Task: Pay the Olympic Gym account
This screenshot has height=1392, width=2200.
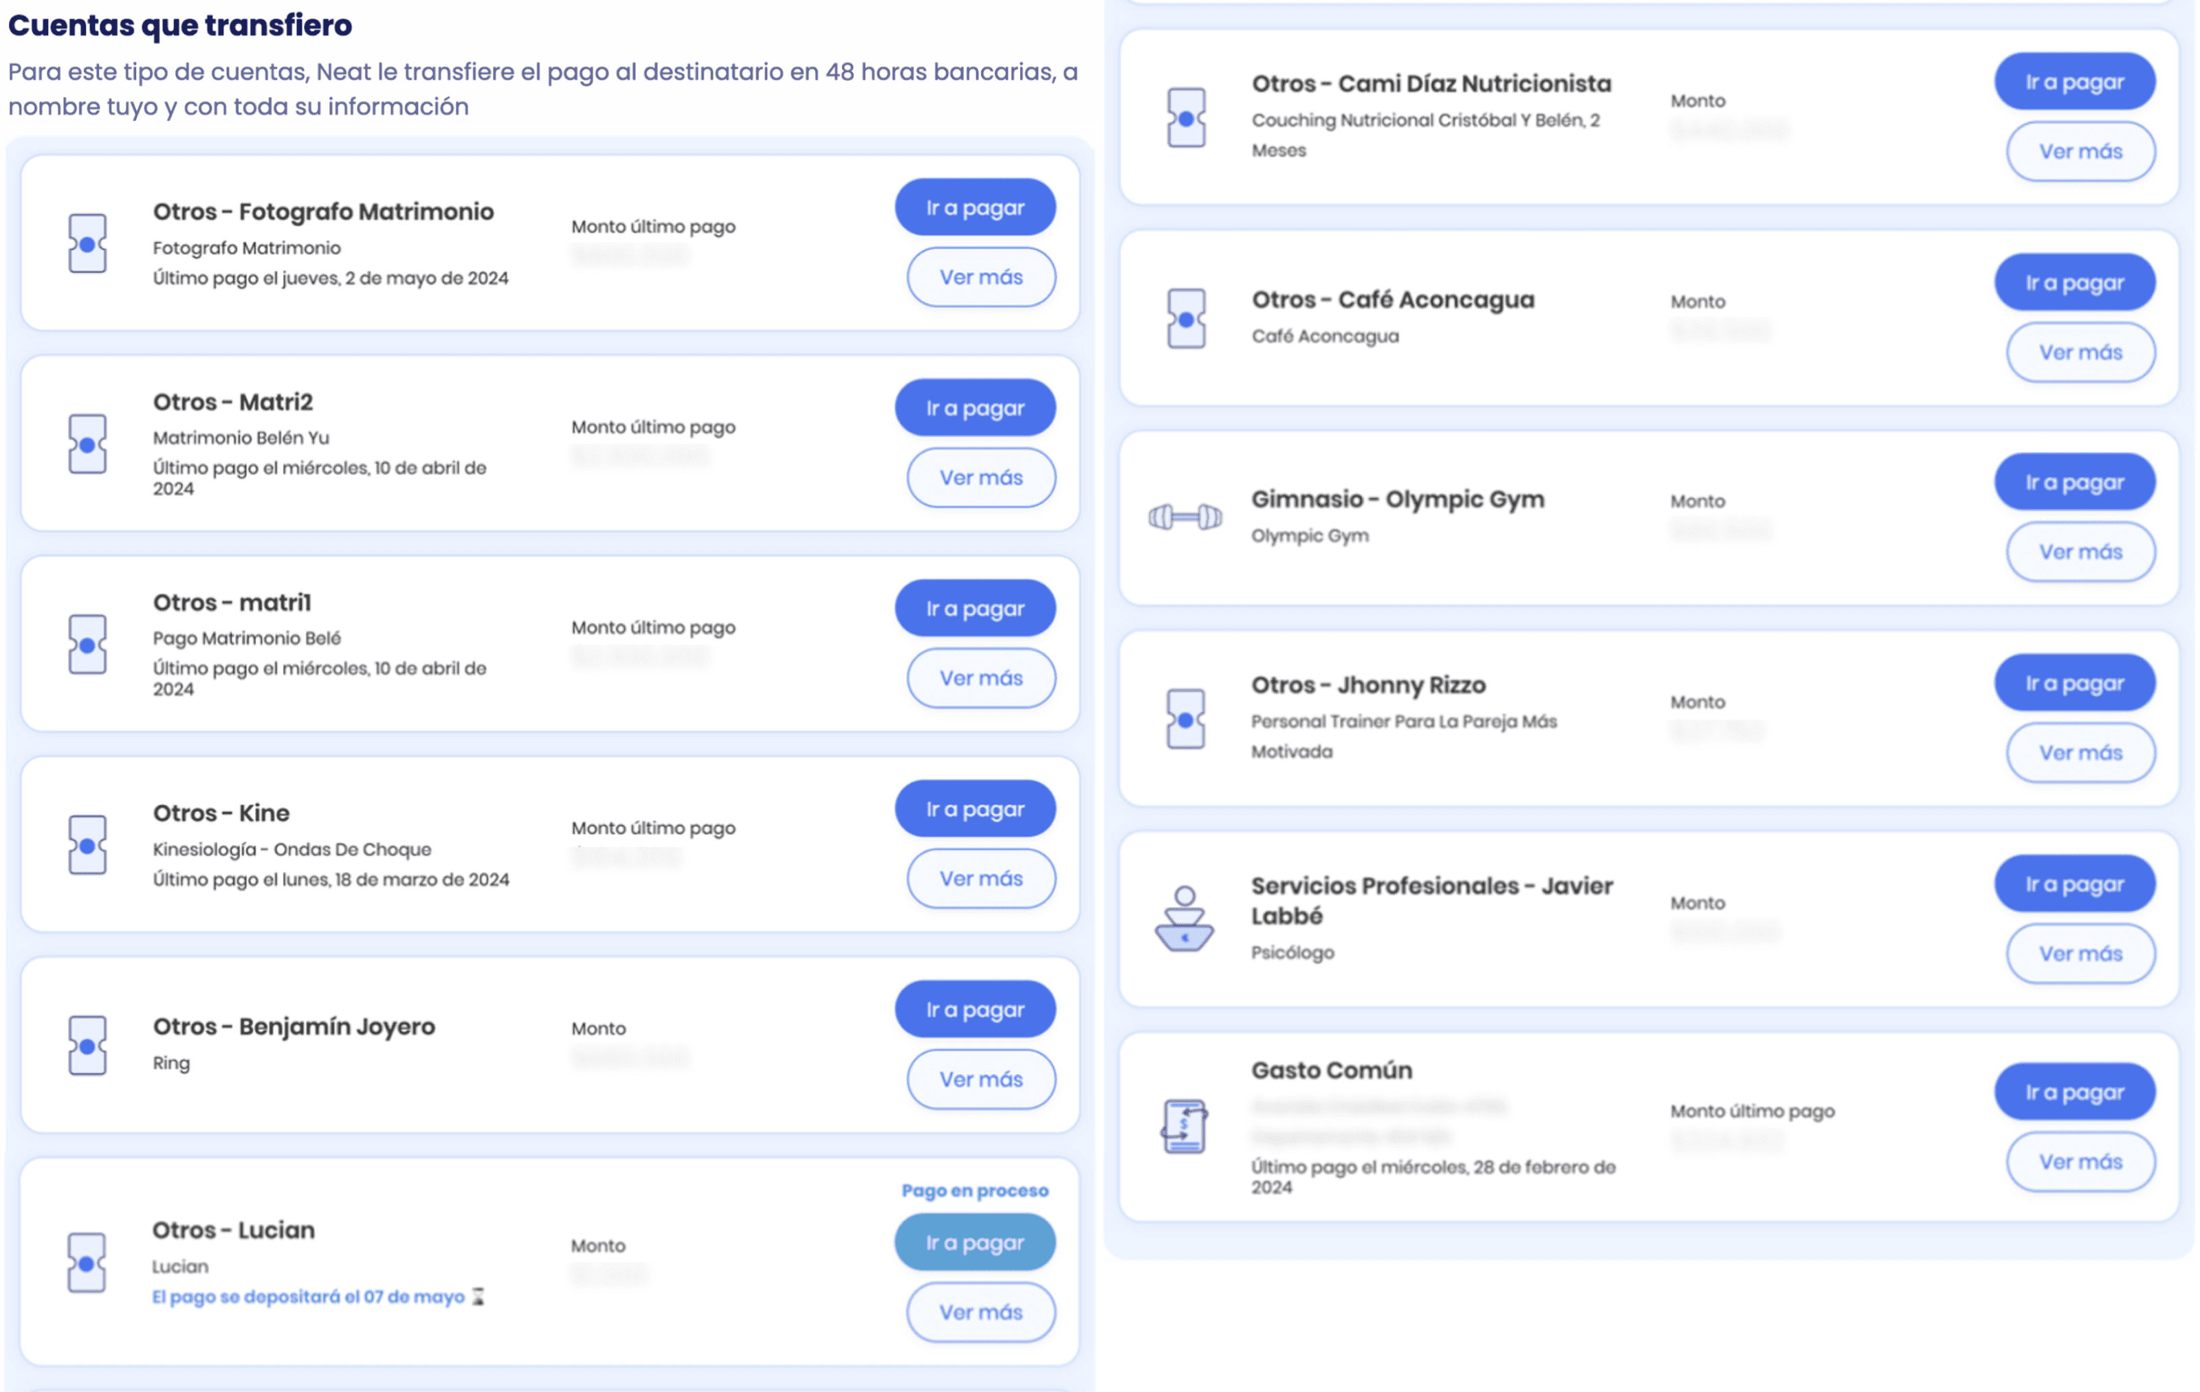Action: pos(2075,482)
